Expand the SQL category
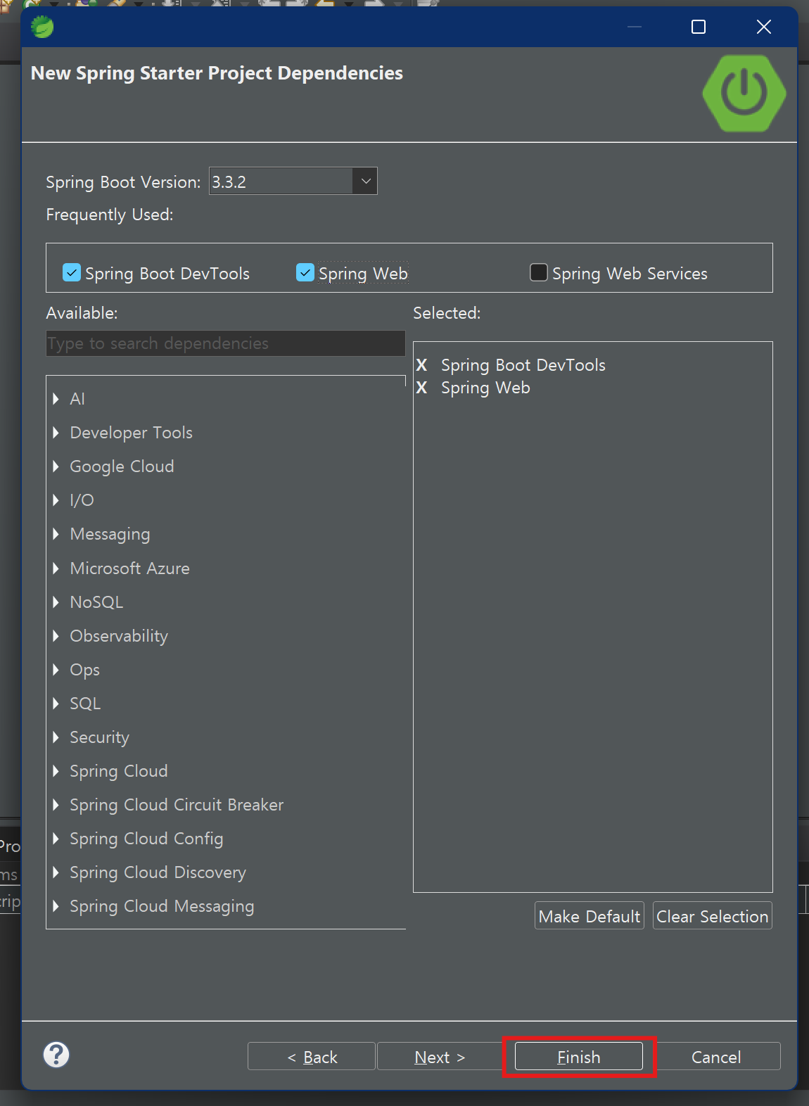809x1106 pixels. pyautogui.click(x=56, y=703)
